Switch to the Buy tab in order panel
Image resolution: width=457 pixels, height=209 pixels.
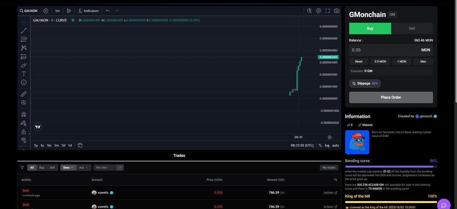[x=370, y=29]
